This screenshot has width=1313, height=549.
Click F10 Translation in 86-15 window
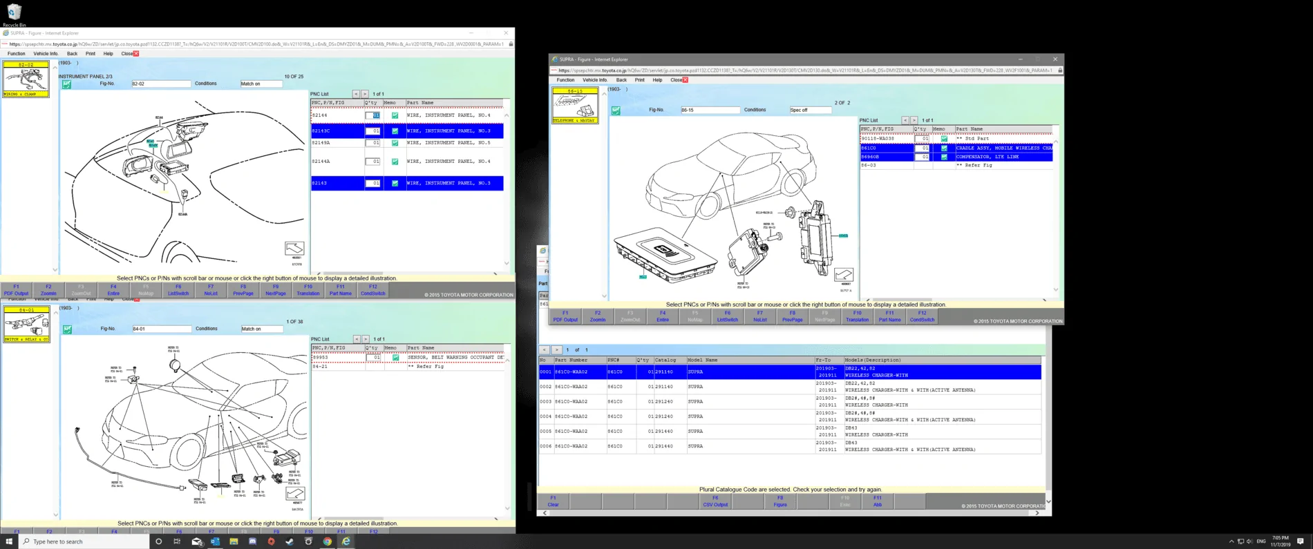tap(858, 316)
